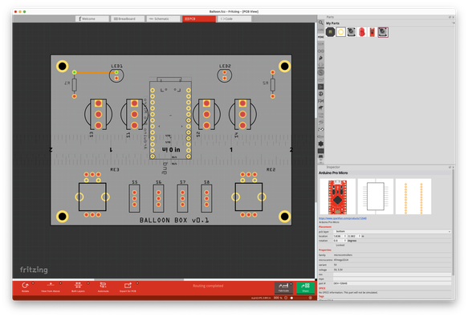The height and width of the screenshot is (317, 468).
Task: Switch to the Breadboard tab
Action: (128, 18)
